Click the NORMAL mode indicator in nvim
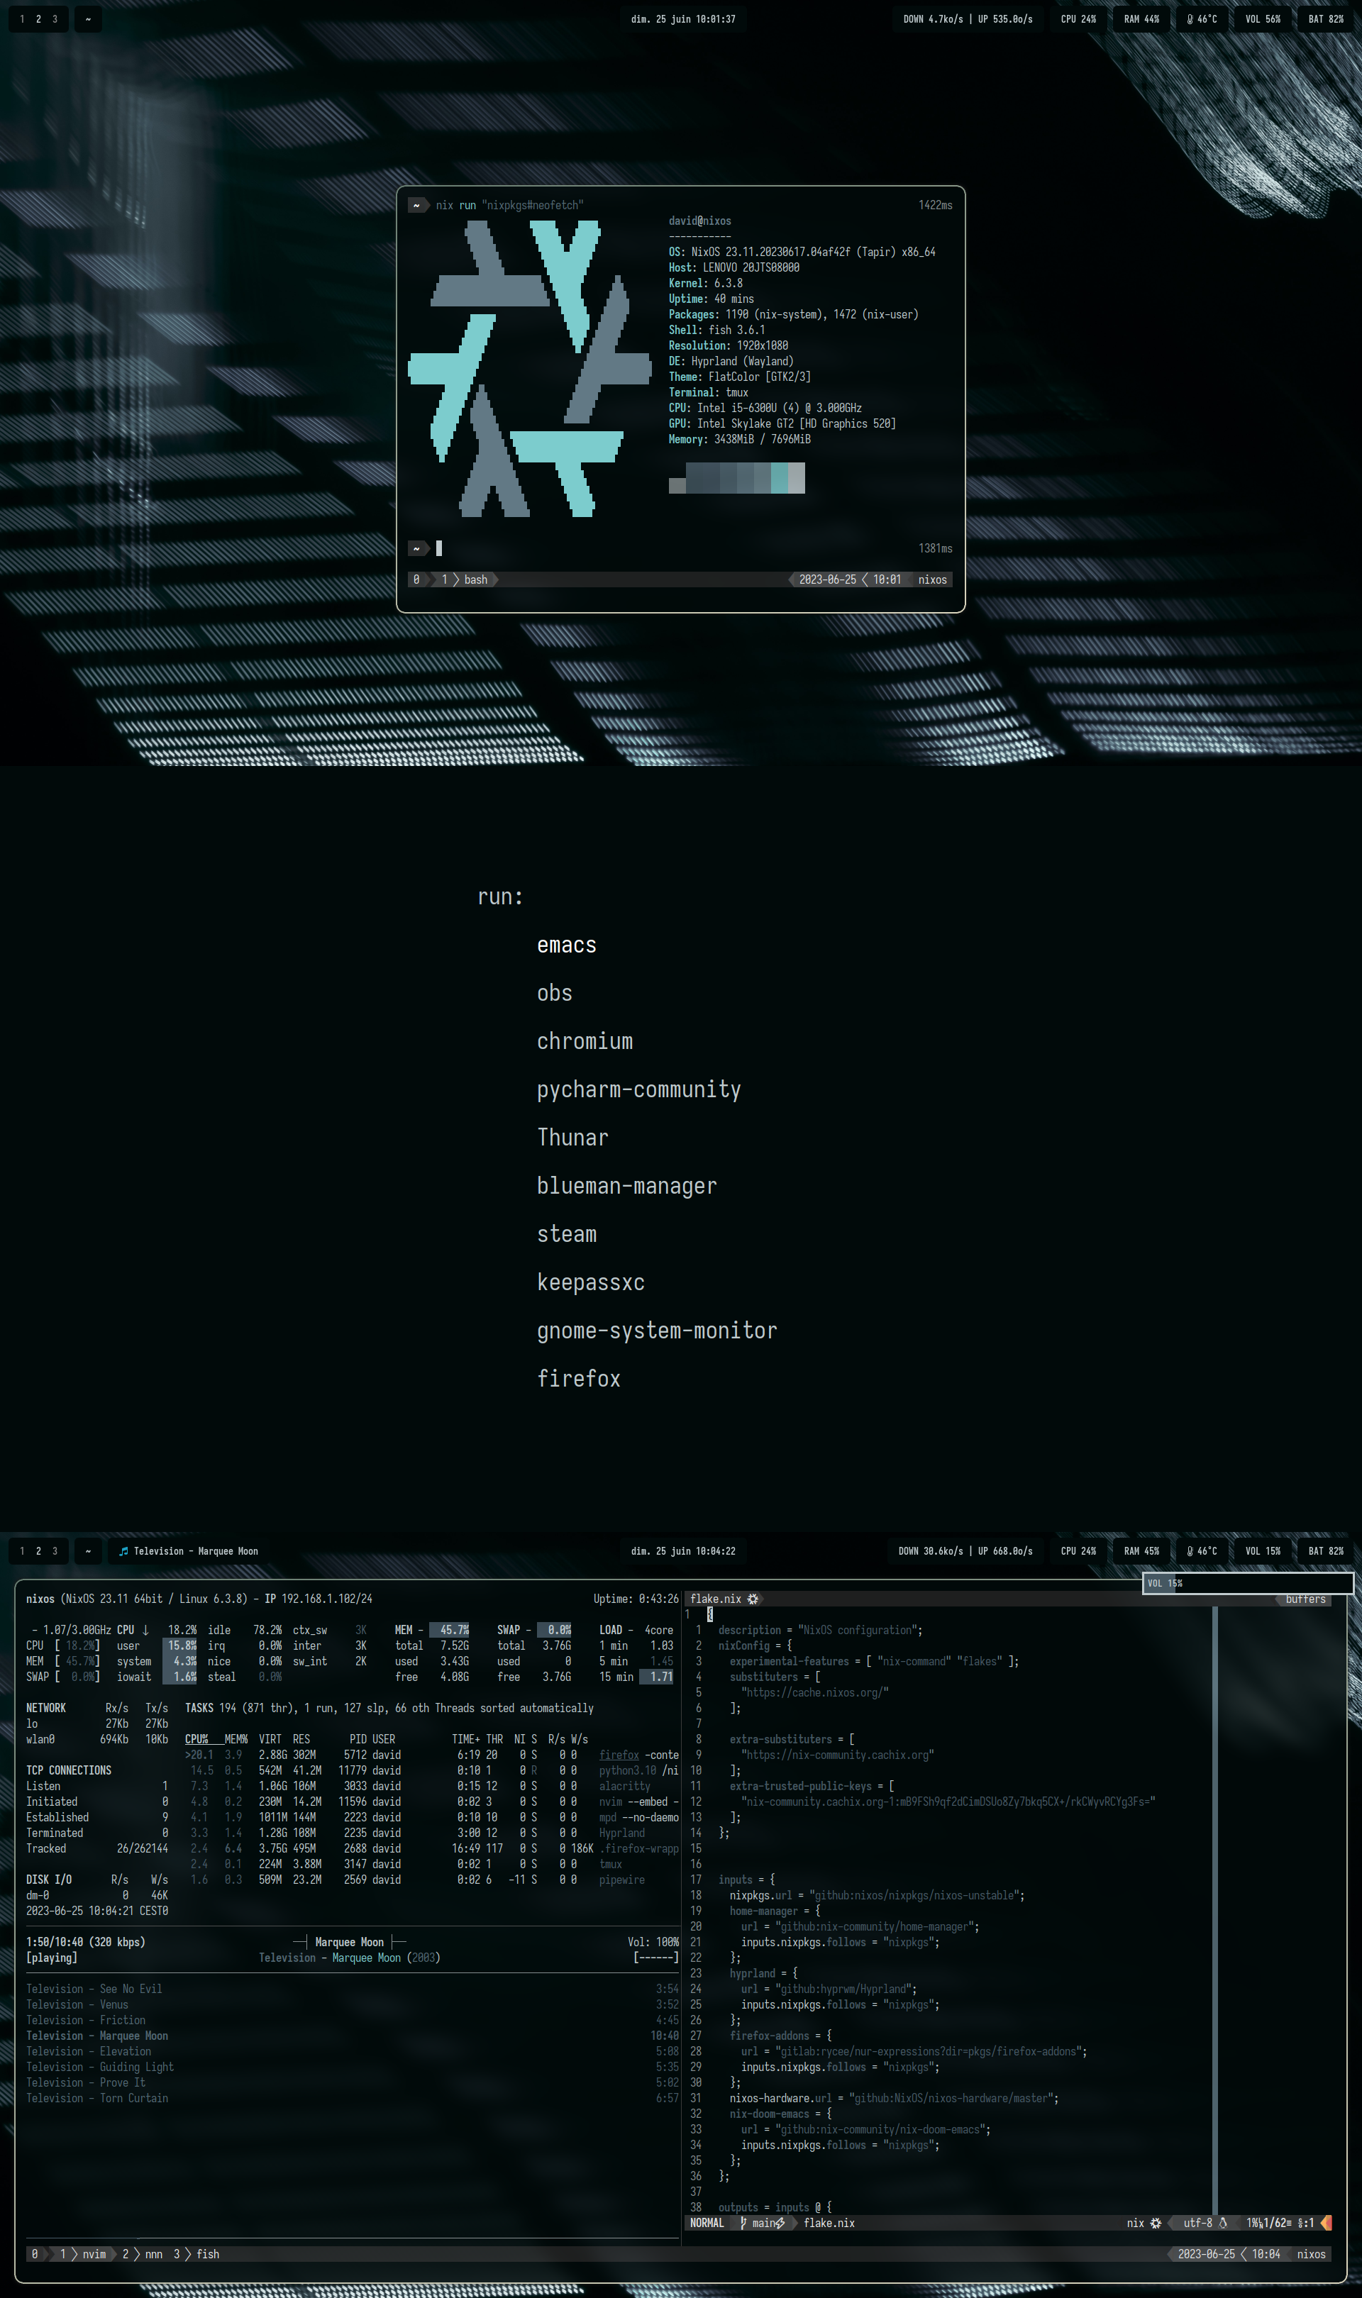Image resolution: width=1362 pixels, height=2298 pixels. [707, 2223]
